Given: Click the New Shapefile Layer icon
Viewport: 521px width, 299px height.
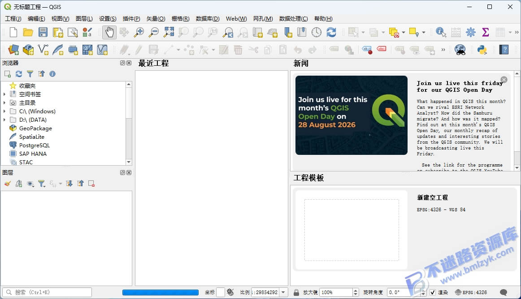Looking at the screenshot, I should tap(43, 50).
